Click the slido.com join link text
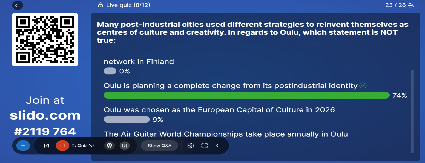The height and width of the screenshot is (163, 425). point(45,116)
